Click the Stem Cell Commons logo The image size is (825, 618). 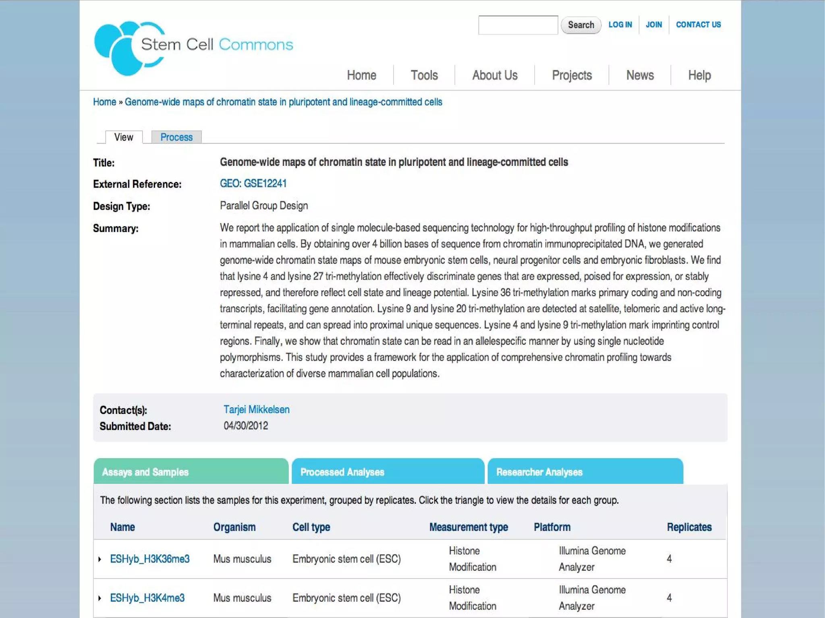tap(193, 48)
